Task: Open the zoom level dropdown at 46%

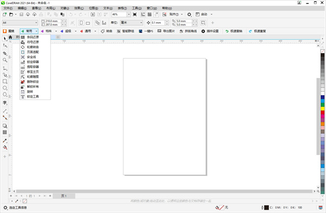Action: click(x=129, y=14)
